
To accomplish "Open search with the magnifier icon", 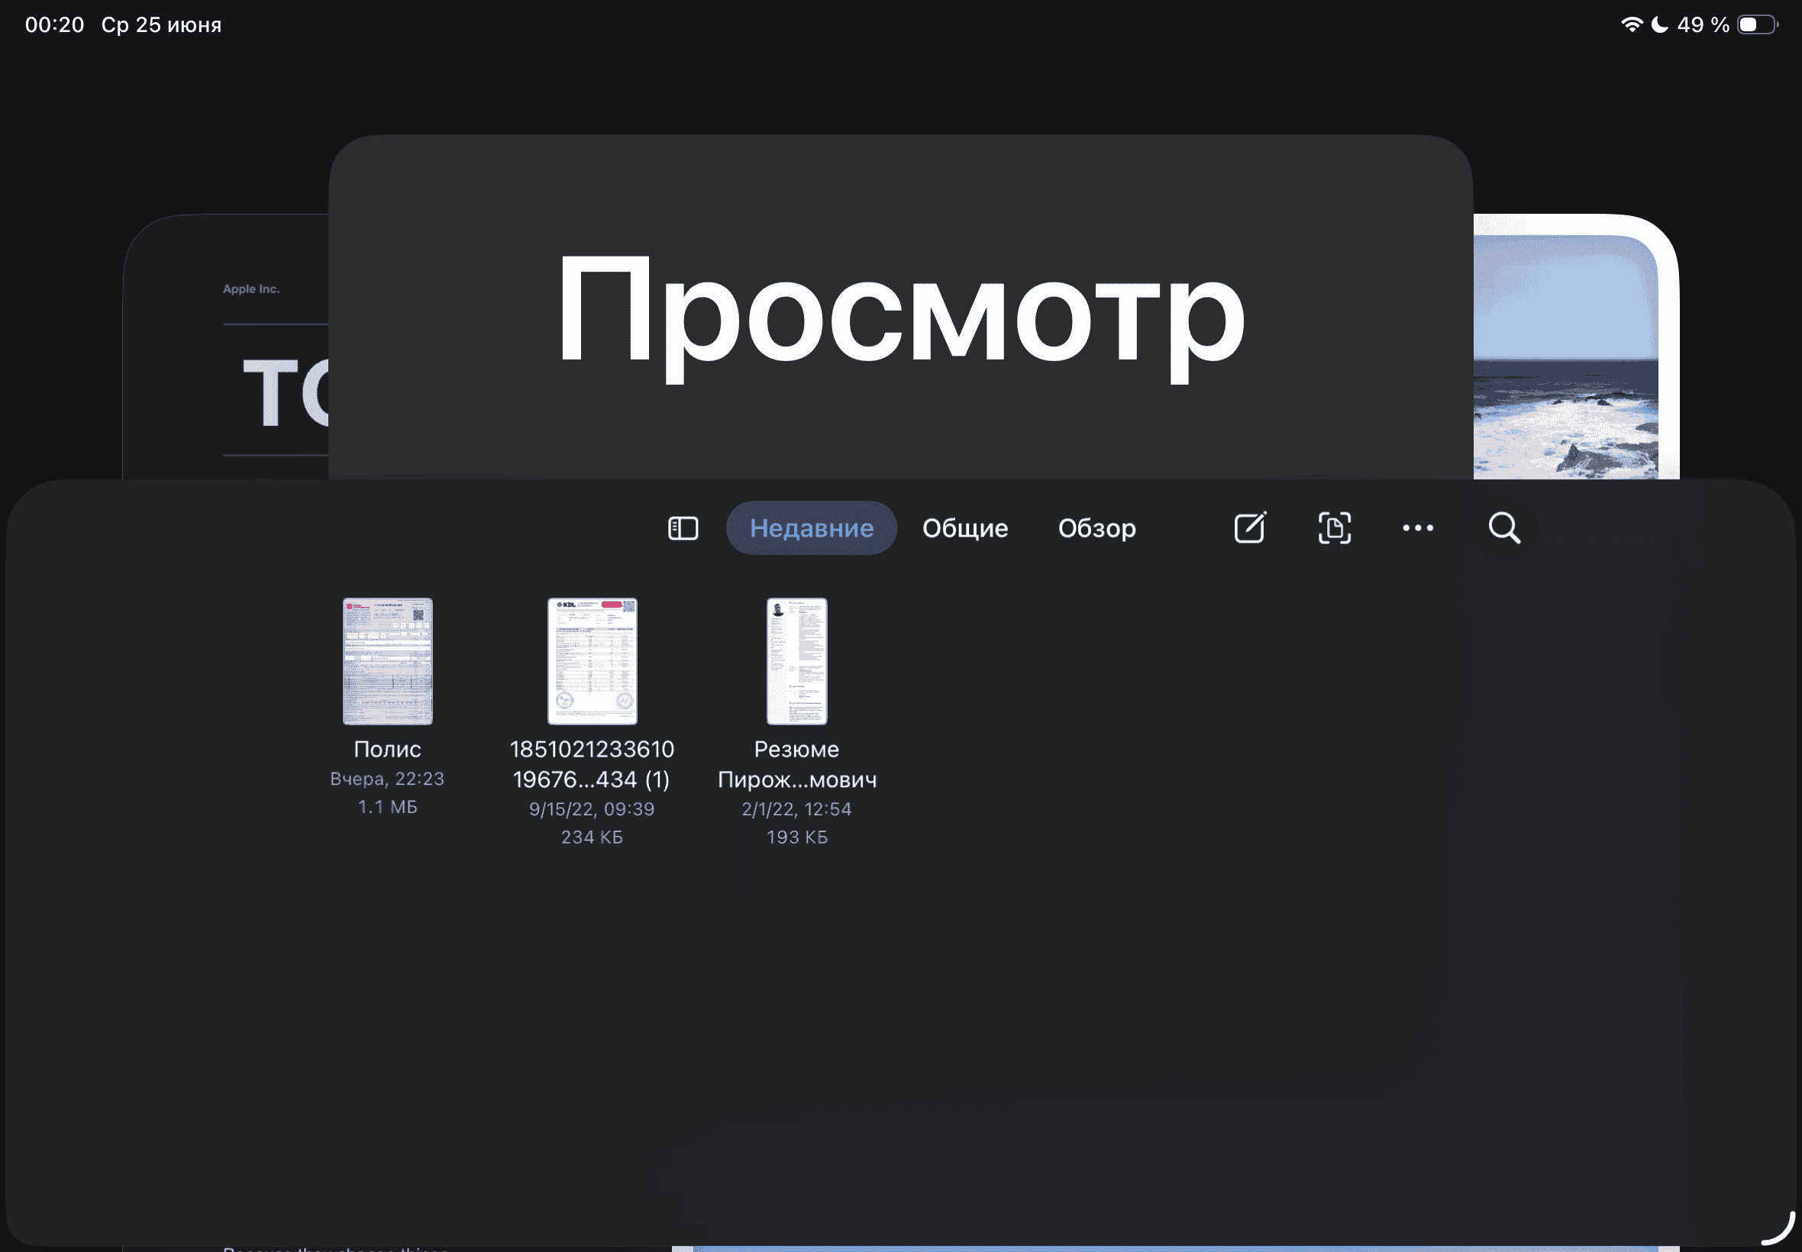I will click(x=1504, y=528).
